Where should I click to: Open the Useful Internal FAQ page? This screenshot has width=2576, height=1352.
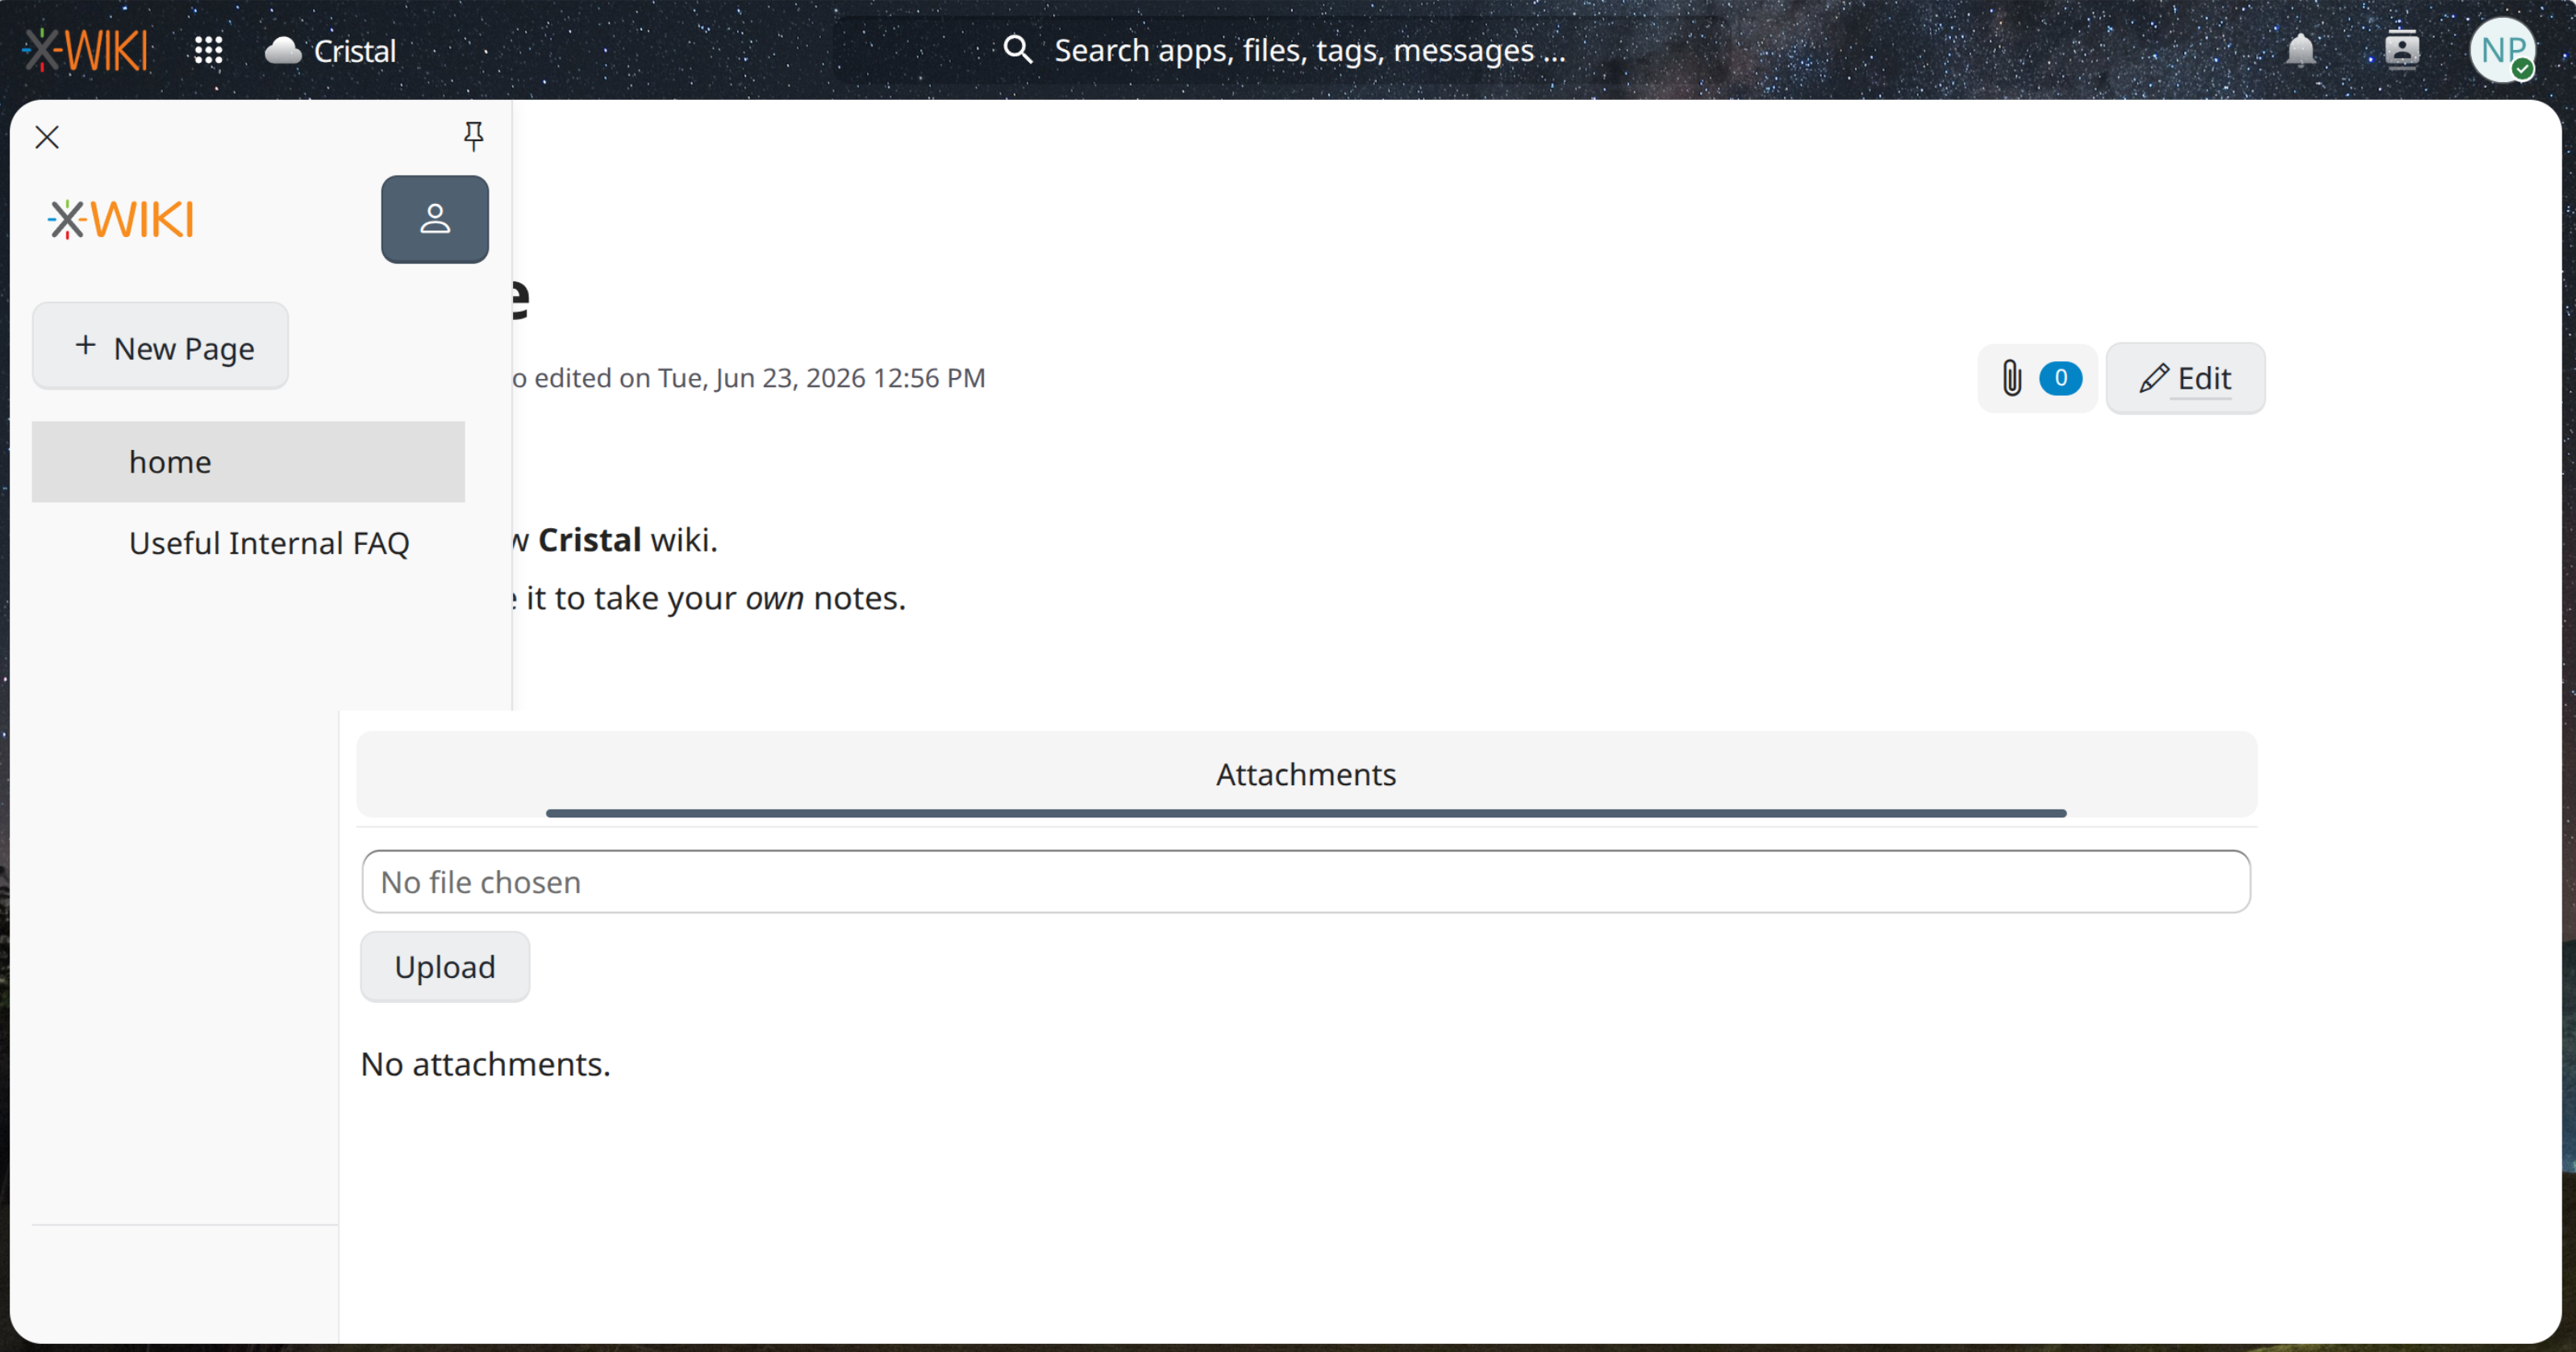(x=269, y=543)
